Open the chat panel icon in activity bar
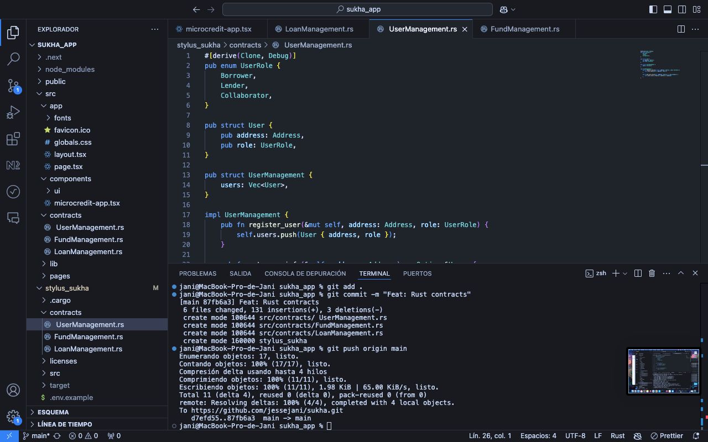The height and width of the screenshot is (442, 708). coord(13,218)
